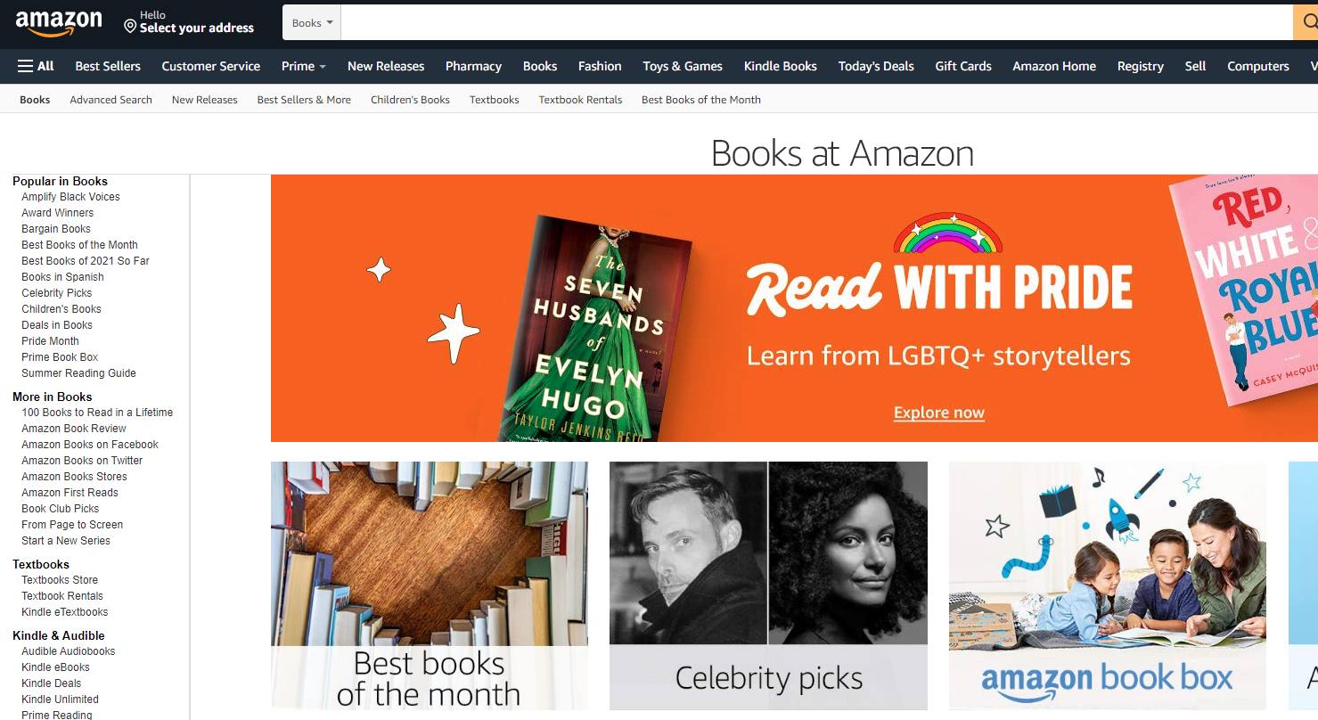This screenshot has height=720, width=1318.
Task: Open the Award Winners sidebar link
Action: point(58,213)
